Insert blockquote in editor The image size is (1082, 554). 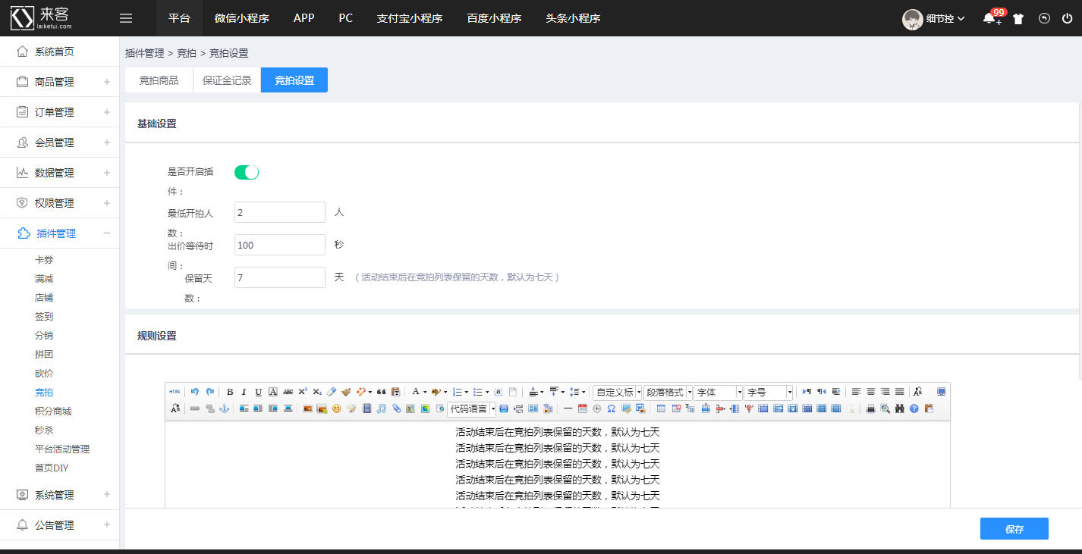click(x=381, y=392)
